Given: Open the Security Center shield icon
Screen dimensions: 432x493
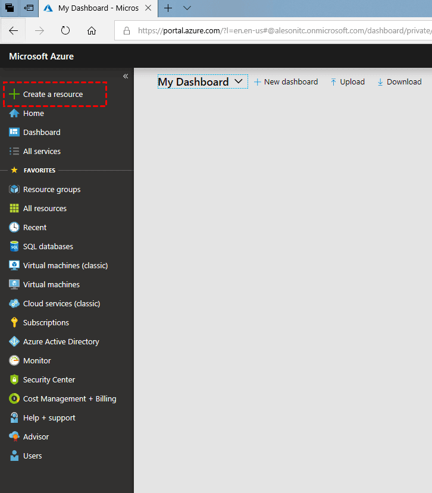Looking at the screenshot, I should point(14,379).
